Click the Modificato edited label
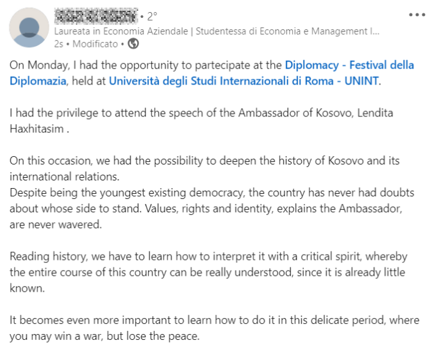The image size is (437, 350). pyautogui.click(x=95, y=44)
